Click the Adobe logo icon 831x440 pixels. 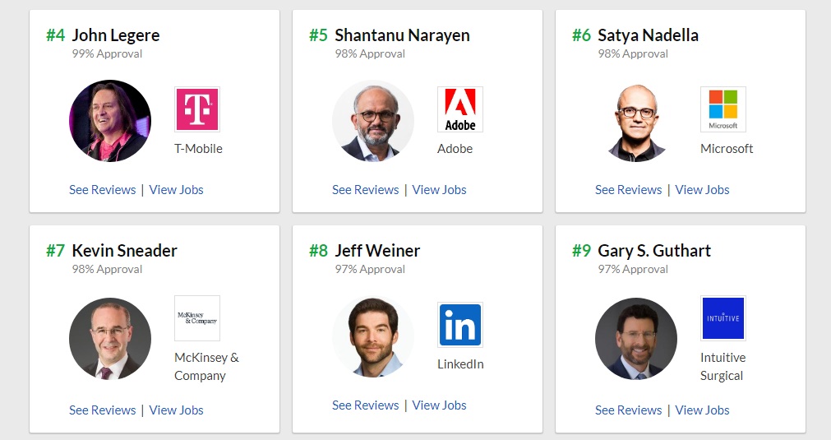tap(460, 109)
